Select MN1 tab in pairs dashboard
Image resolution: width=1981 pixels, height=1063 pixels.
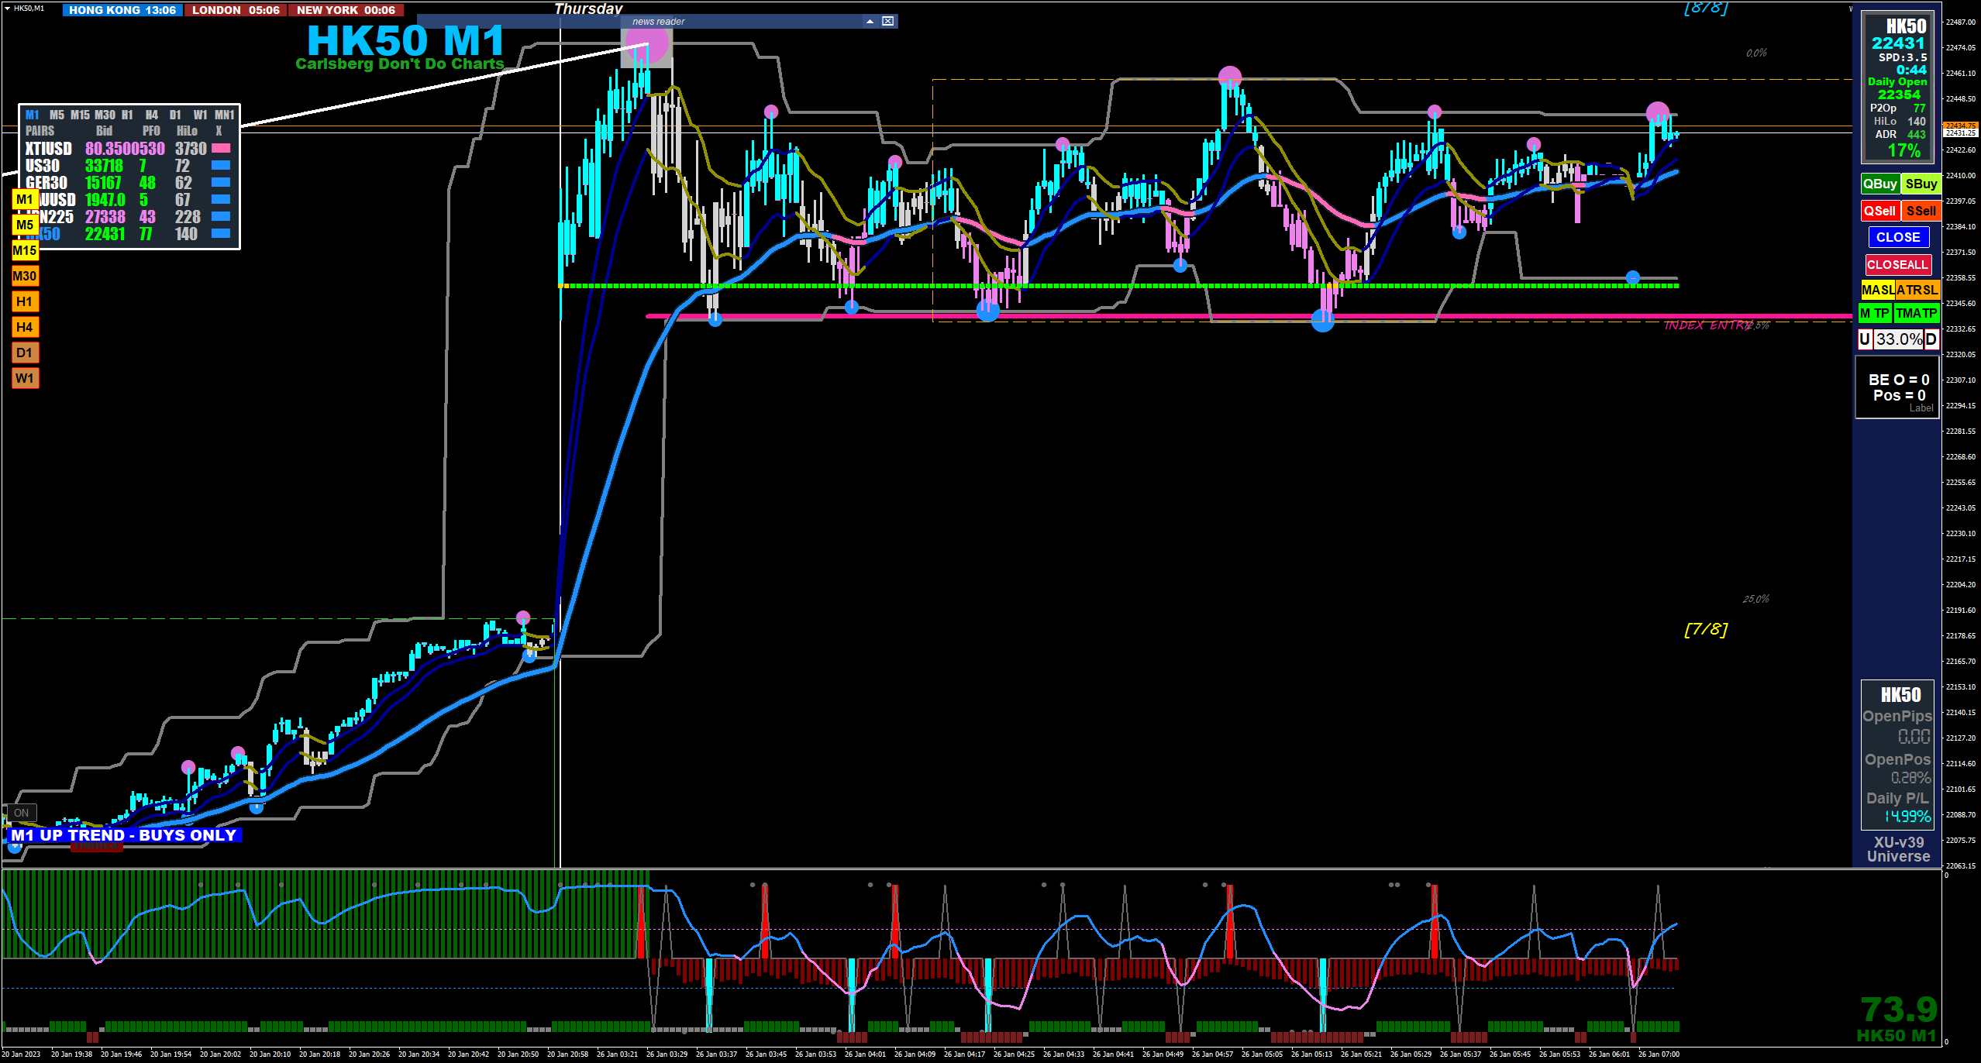pos(224,115)
